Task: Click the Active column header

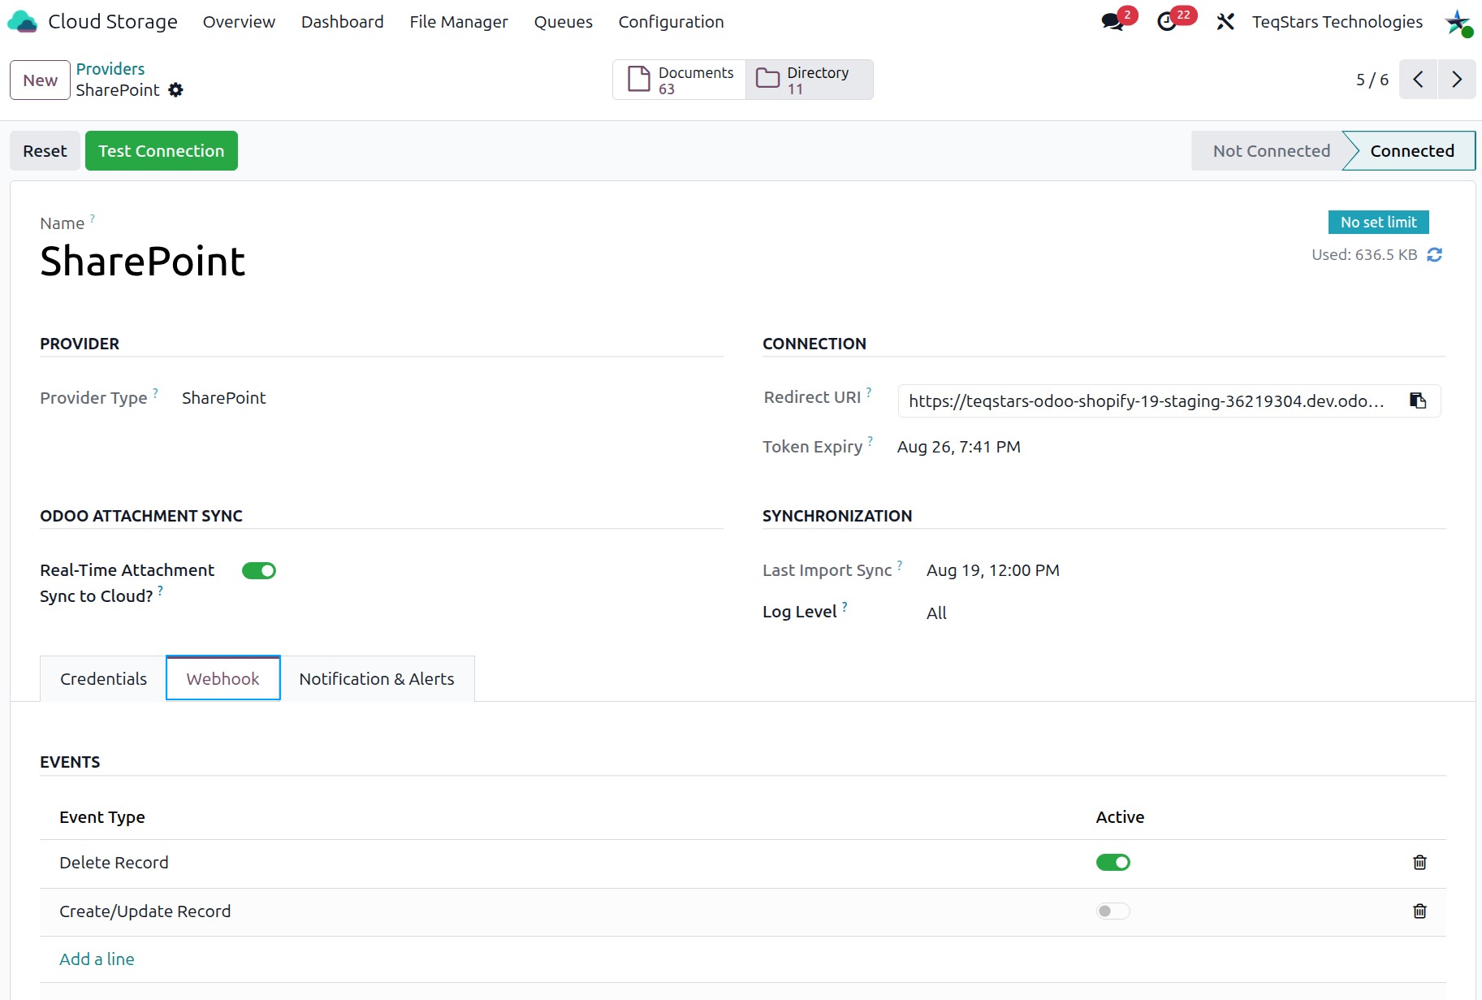Action: [x=1120, y=817]
